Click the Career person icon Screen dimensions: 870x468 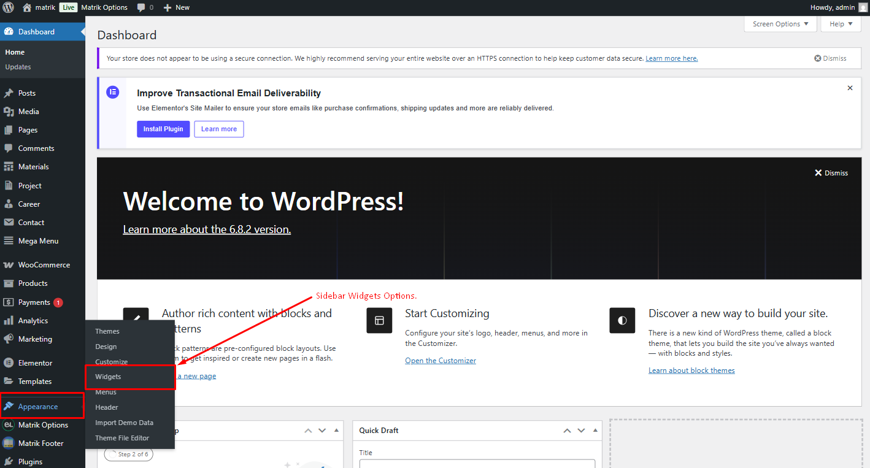(9, 204)
